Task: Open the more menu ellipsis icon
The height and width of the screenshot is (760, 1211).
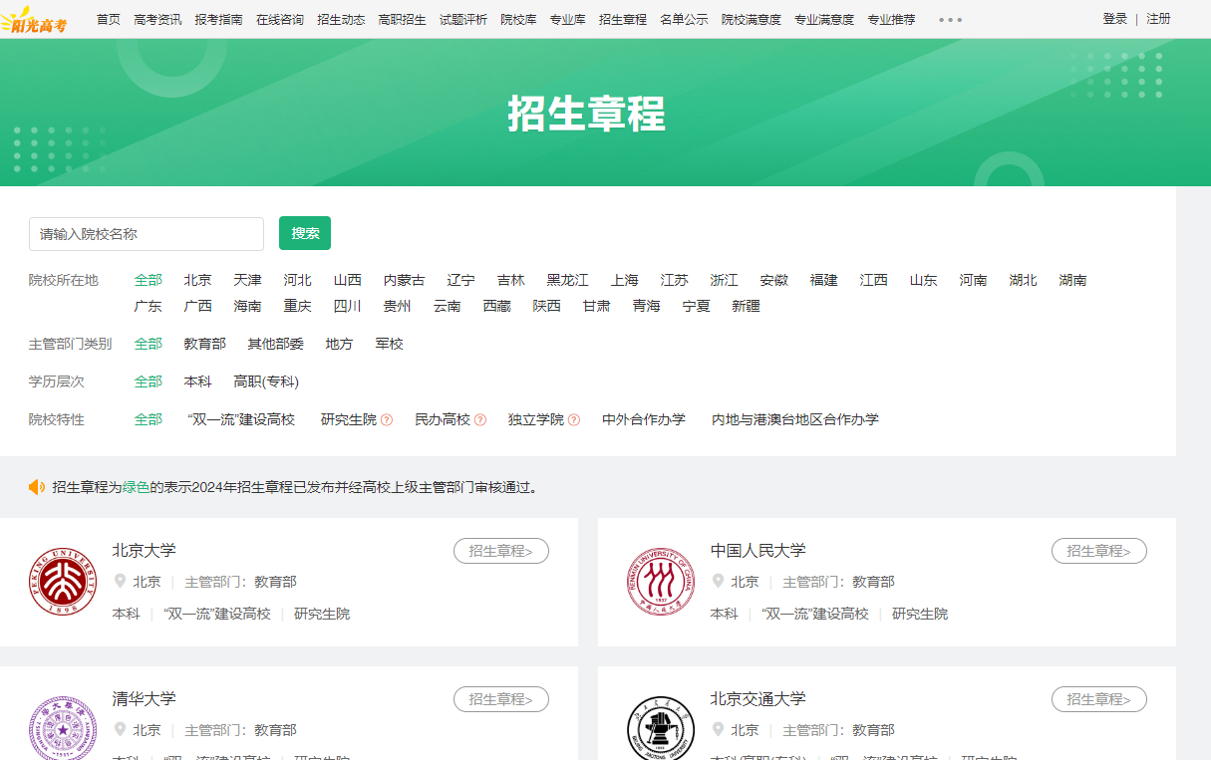Action: [x=950, y=20]
